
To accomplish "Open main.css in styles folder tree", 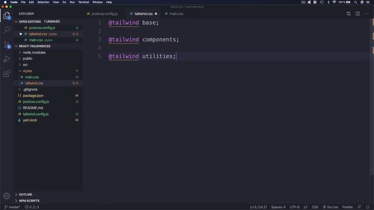I will click(49, 77).
